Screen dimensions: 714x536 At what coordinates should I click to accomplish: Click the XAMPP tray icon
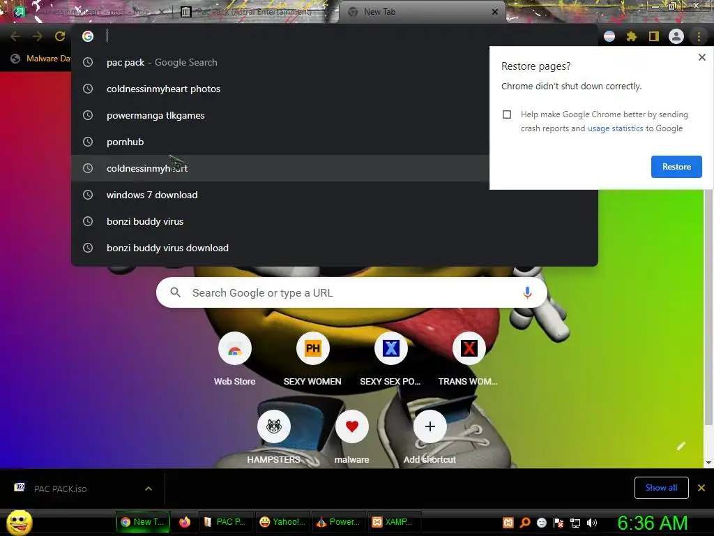tap(508, 523)
